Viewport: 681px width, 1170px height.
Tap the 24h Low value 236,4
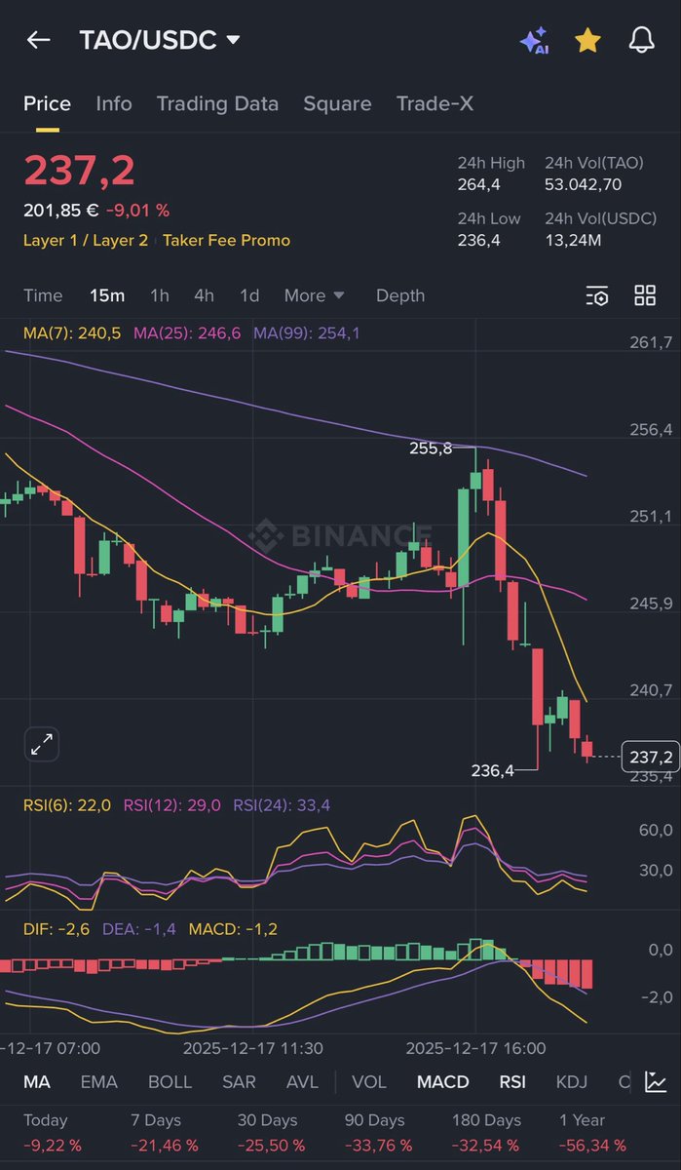[x=479, y=240]
